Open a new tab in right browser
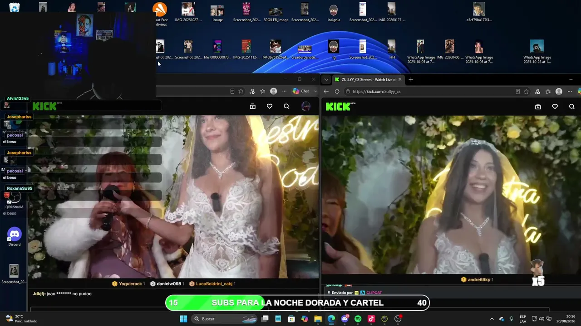581x326 pixels. point(411,79)
